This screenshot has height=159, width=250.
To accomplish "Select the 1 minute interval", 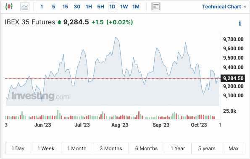I will [x=42, y=7].
